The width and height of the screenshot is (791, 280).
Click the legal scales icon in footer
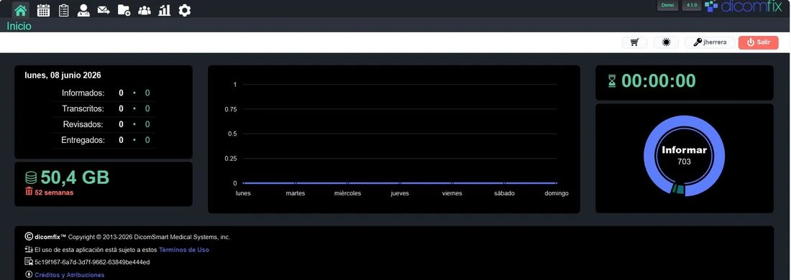(29, 249)
